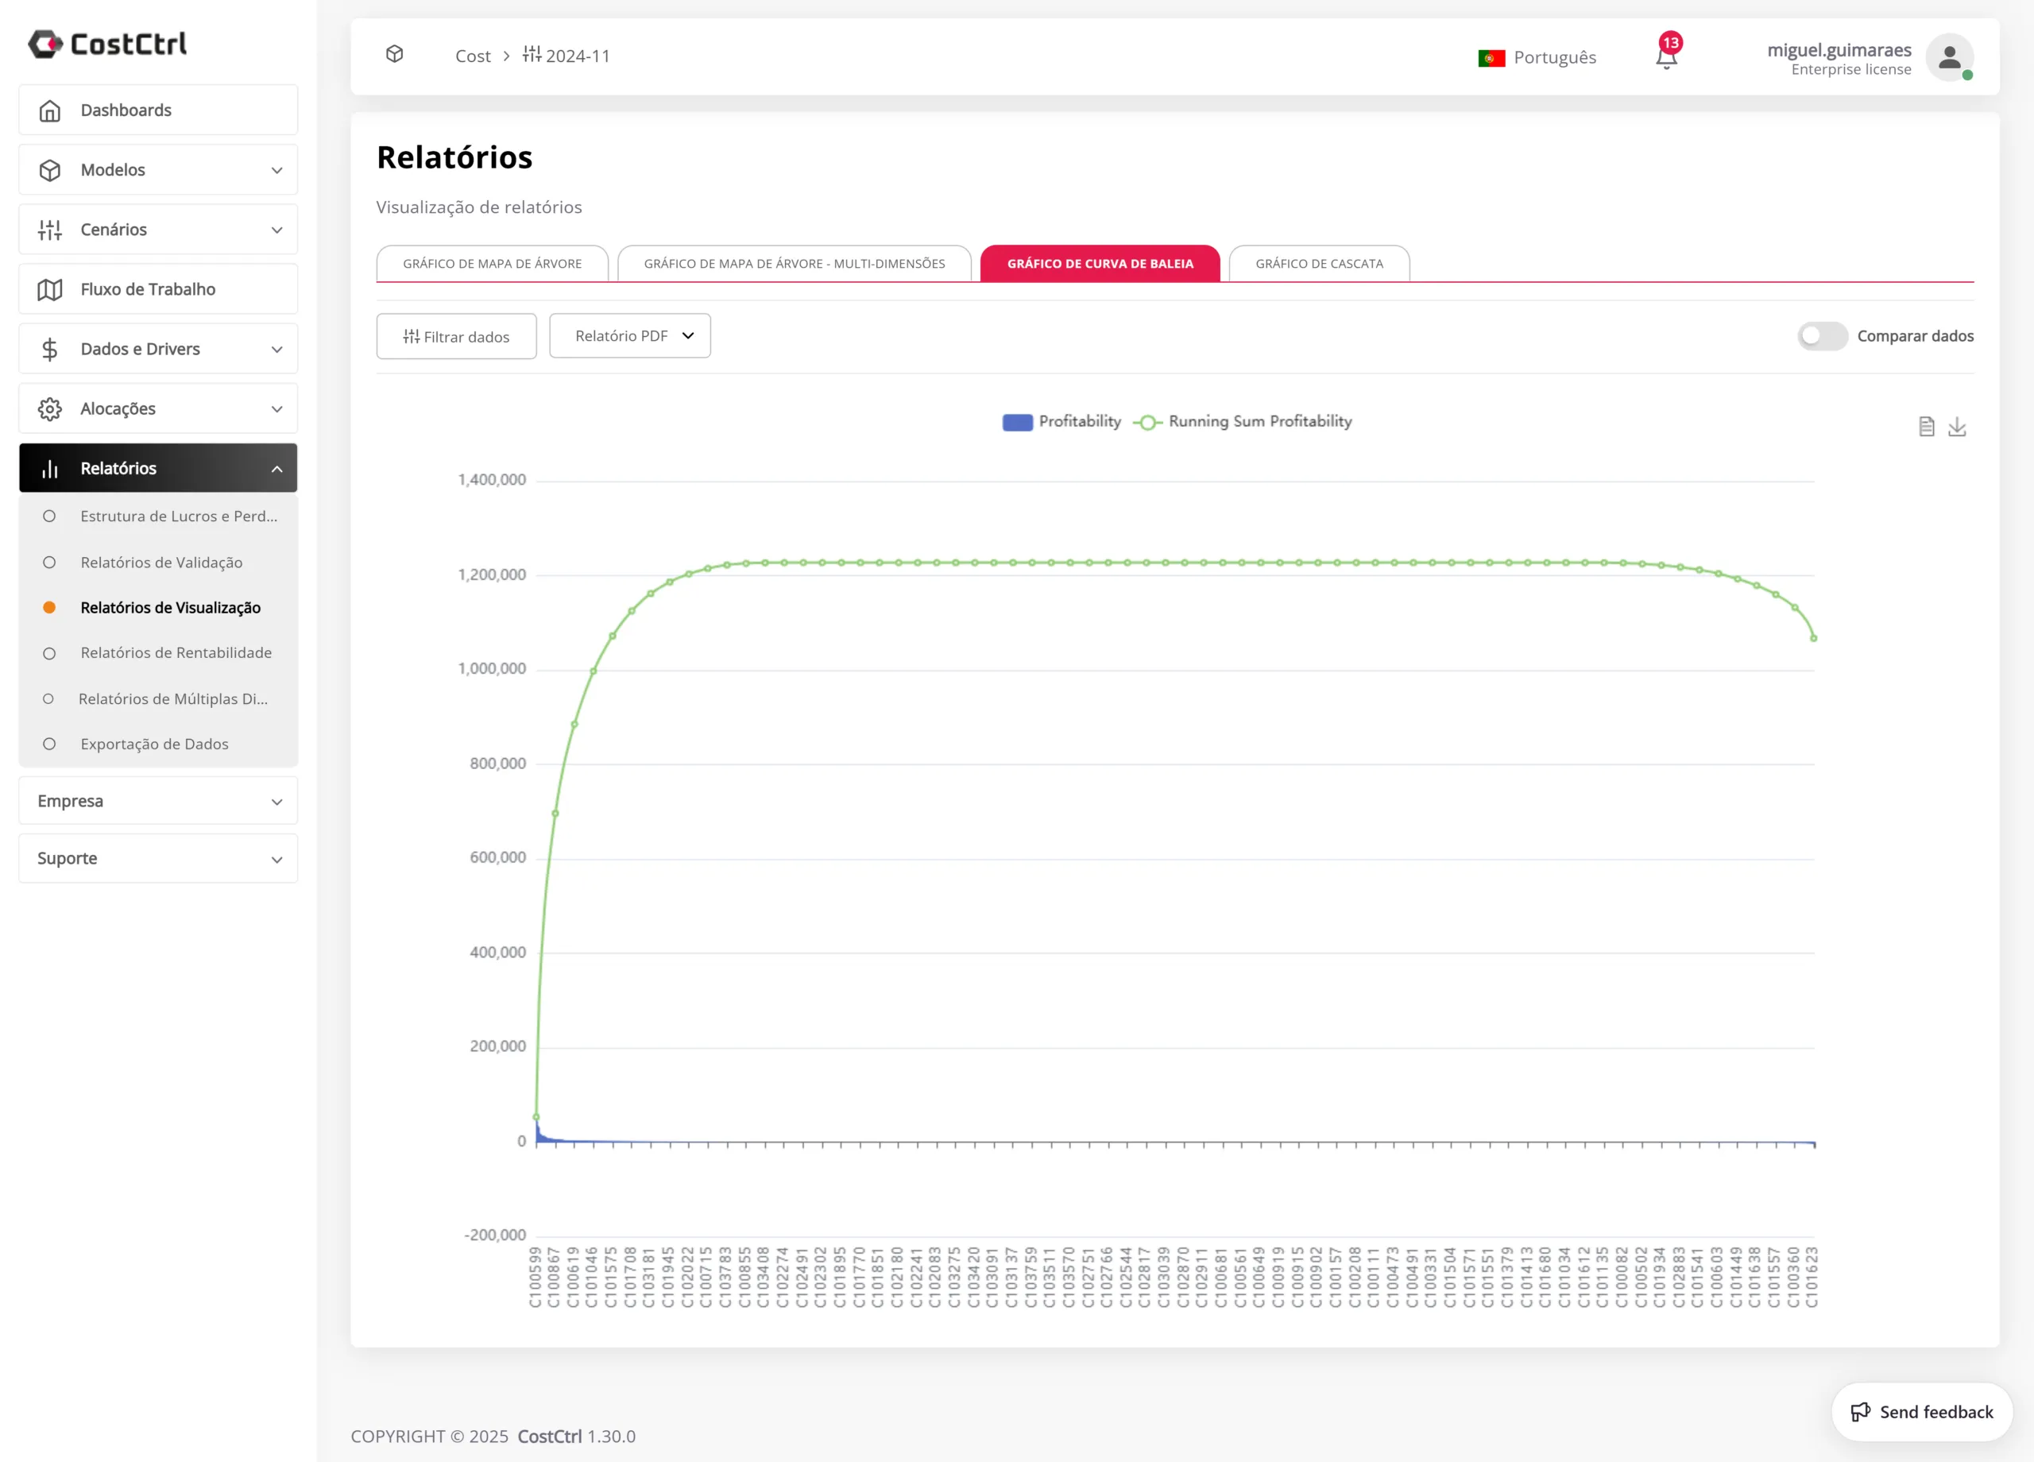Click the Fluxo de Trabalho map icon

point(50,288)
